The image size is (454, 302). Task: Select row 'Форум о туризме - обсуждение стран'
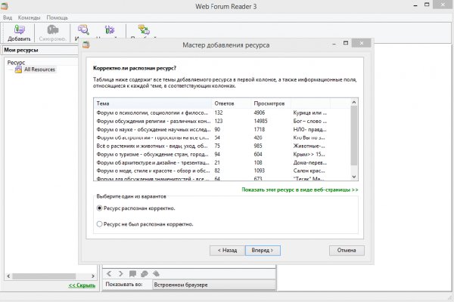[222, 154]
